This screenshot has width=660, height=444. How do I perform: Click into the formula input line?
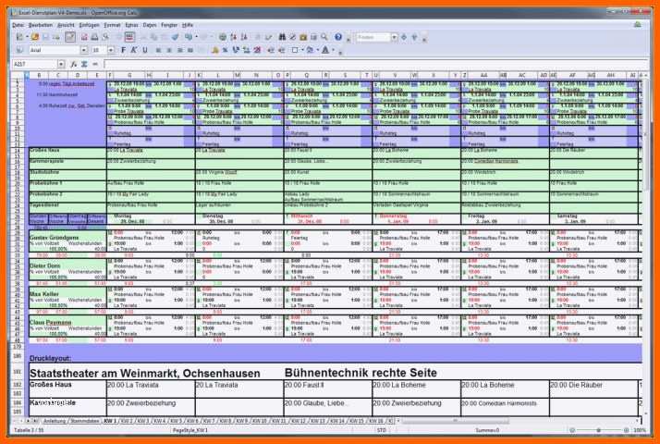pyautogui.click(x=374, y=64)
